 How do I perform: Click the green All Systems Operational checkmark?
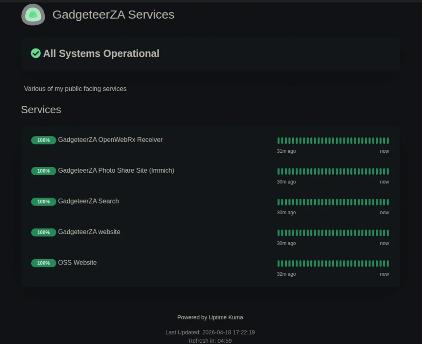click(35, 53)
